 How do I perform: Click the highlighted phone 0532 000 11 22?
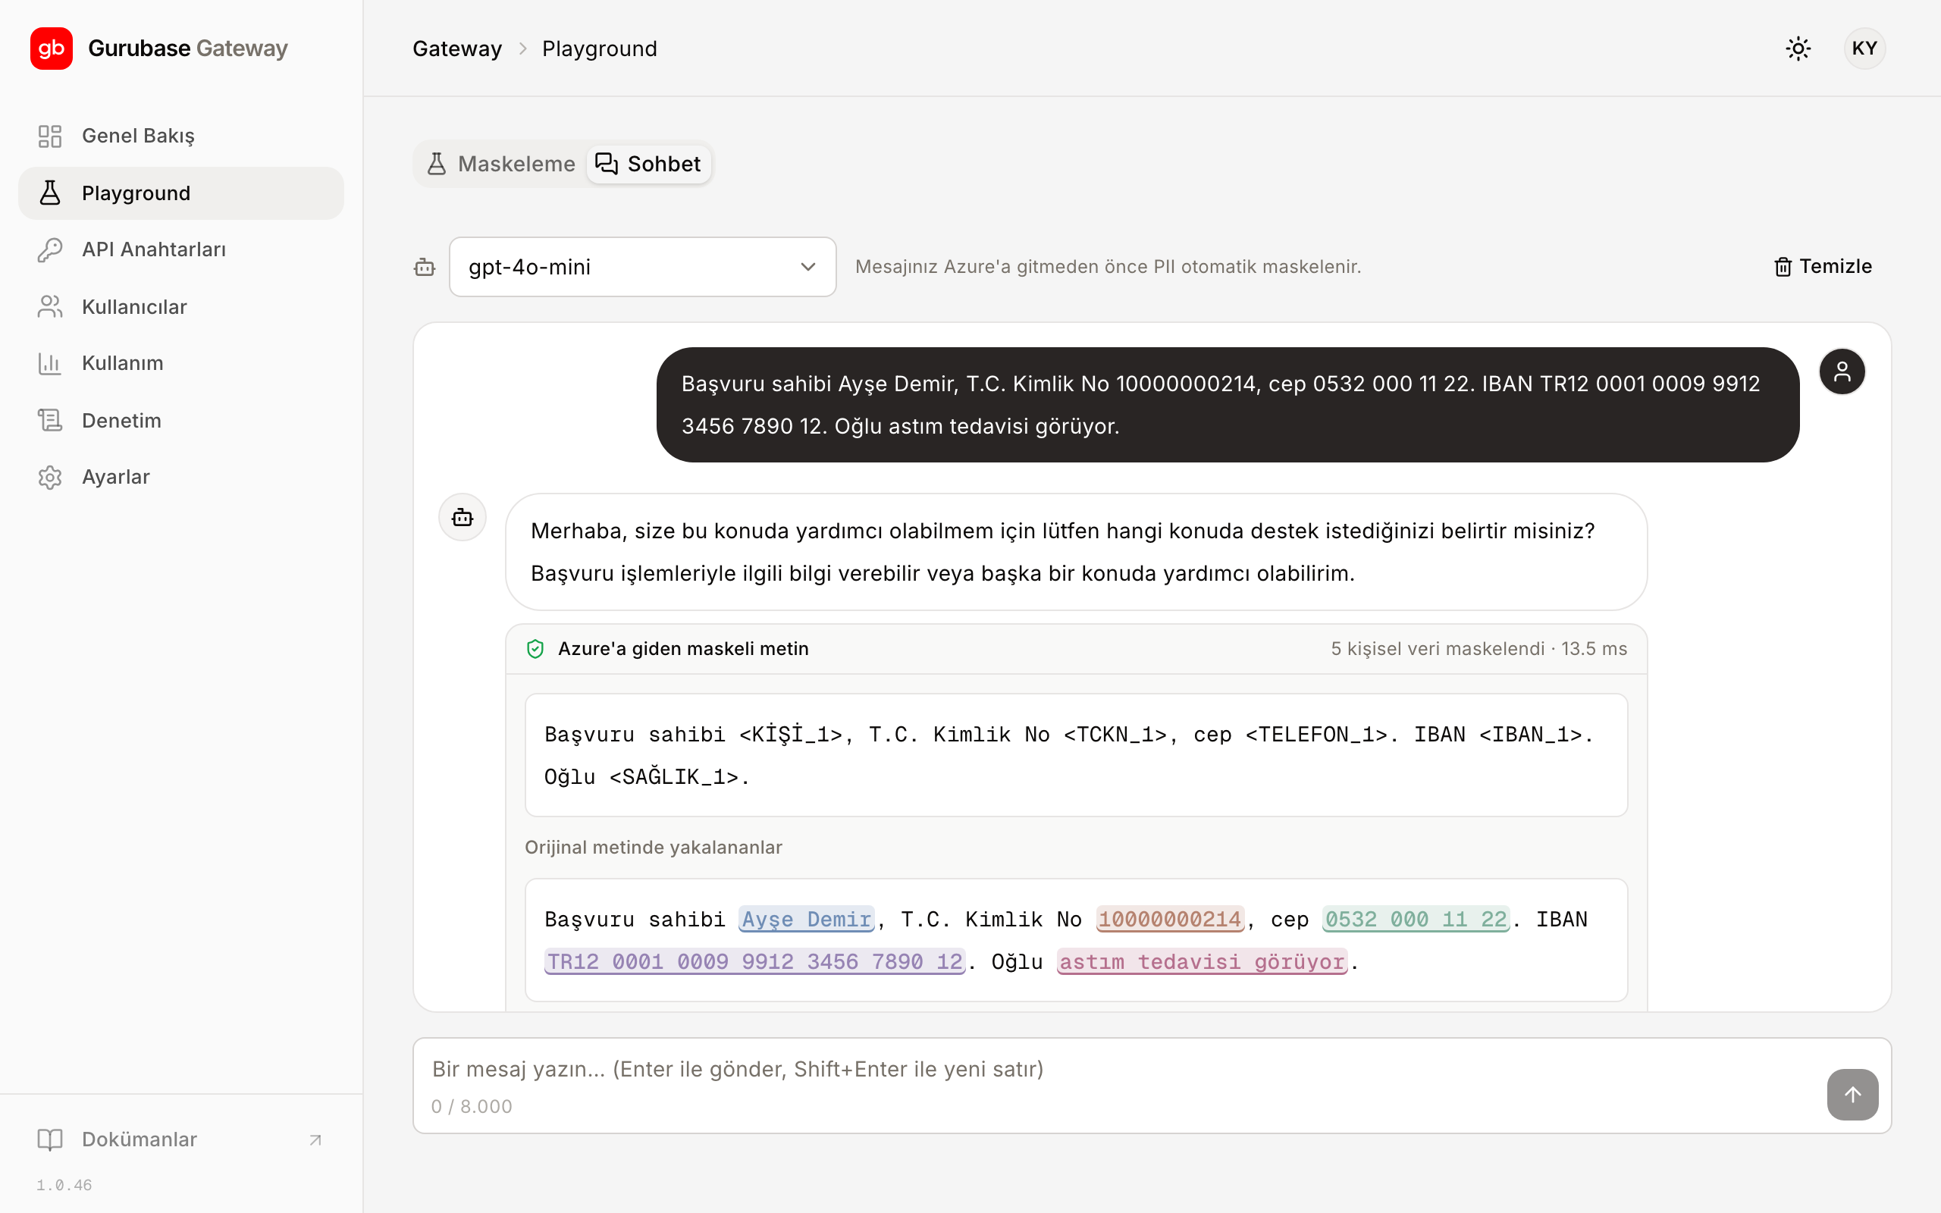coord(1416,920)
